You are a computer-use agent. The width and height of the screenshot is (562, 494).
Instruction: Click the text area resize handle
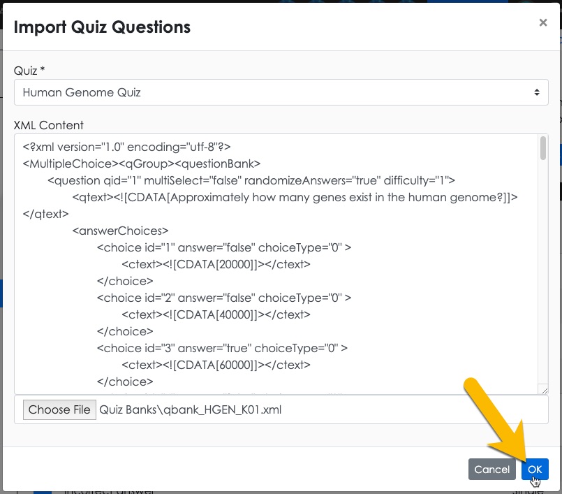pos(543,389)
